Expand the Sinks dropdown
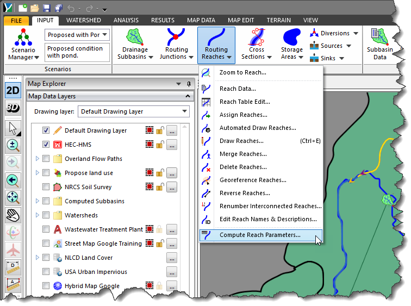This screenshot has height=306, width=411. (x=341, y=58)
